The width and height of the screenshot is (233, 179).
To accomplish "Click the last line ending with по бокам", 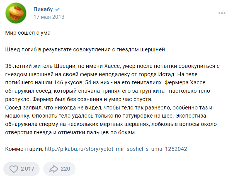I will click(71, 132).
